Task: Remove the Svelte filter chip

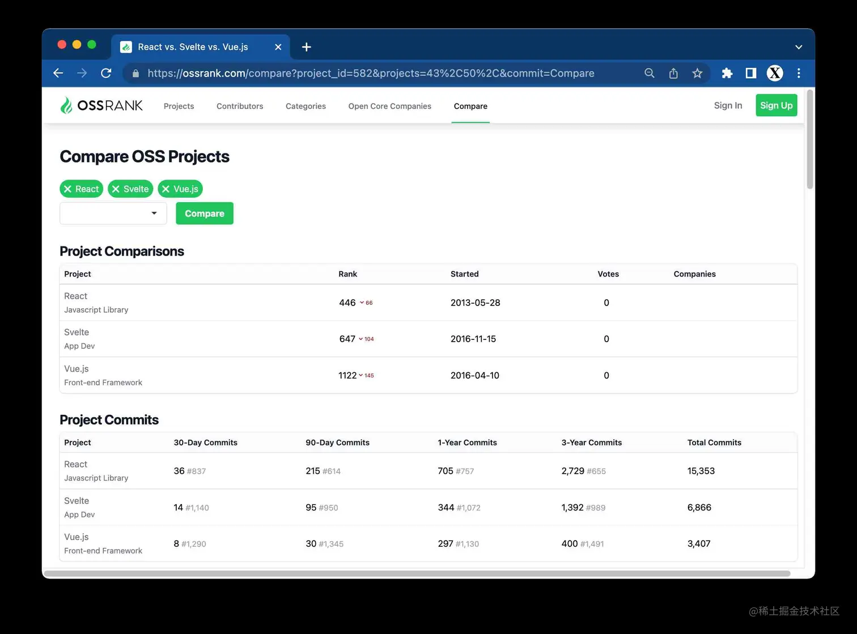Action: click(116, 189)
